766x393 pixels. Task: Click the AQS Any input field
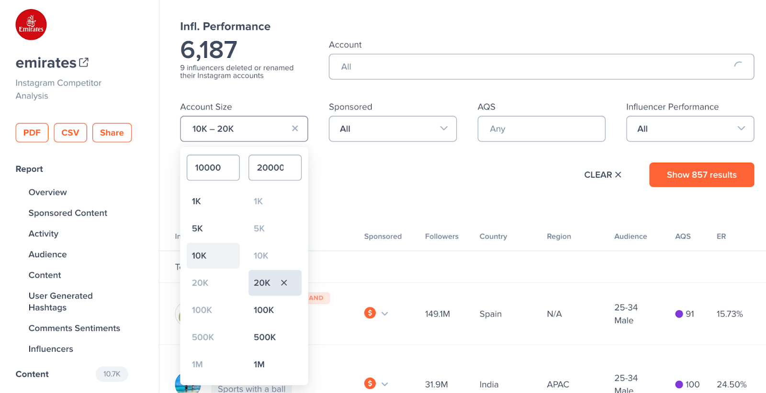pyautogui.click(x=541, y=129)
